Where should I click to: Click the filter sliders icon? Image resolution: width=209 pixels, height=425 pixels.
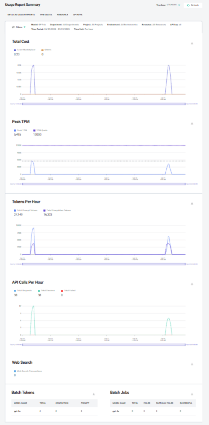[x=13, y=27]
